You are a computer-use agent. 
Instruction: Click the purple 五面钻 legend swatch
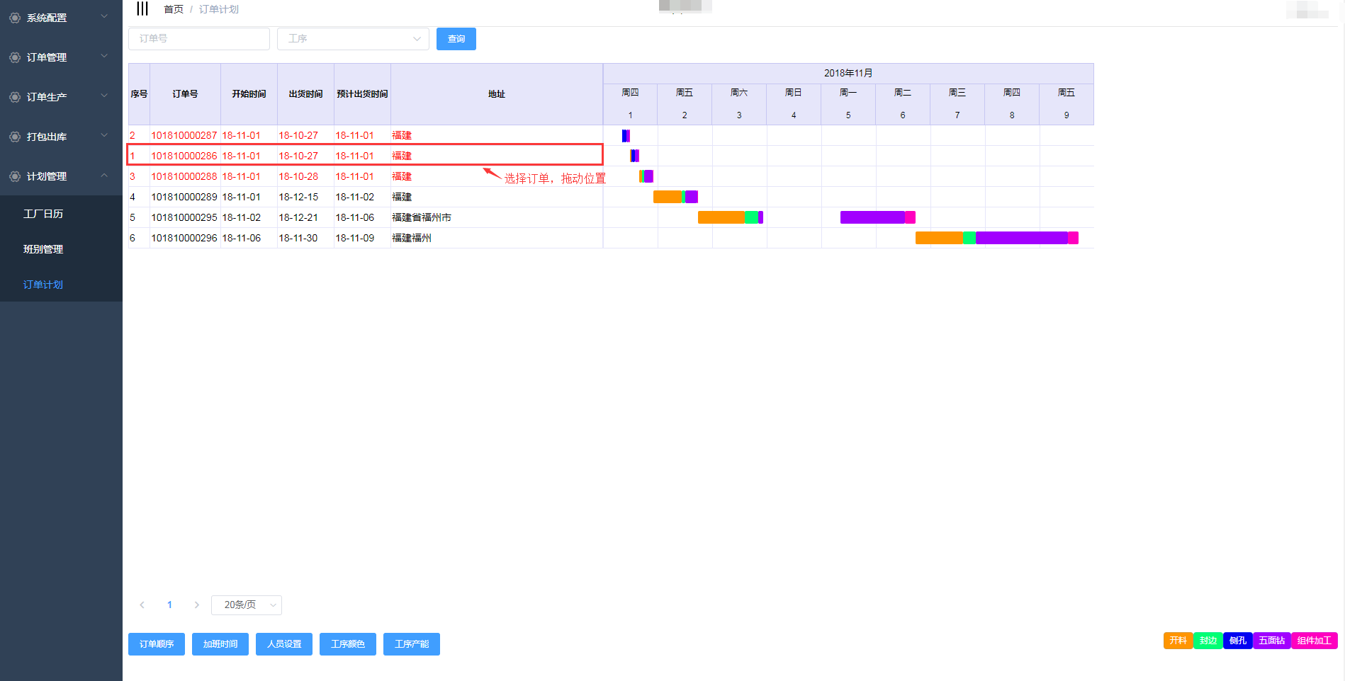tap(1271, 641)
